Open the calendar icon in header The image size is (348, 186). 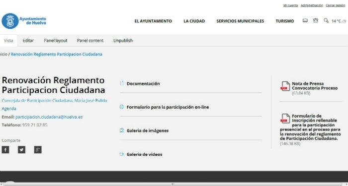pos(315,21)
